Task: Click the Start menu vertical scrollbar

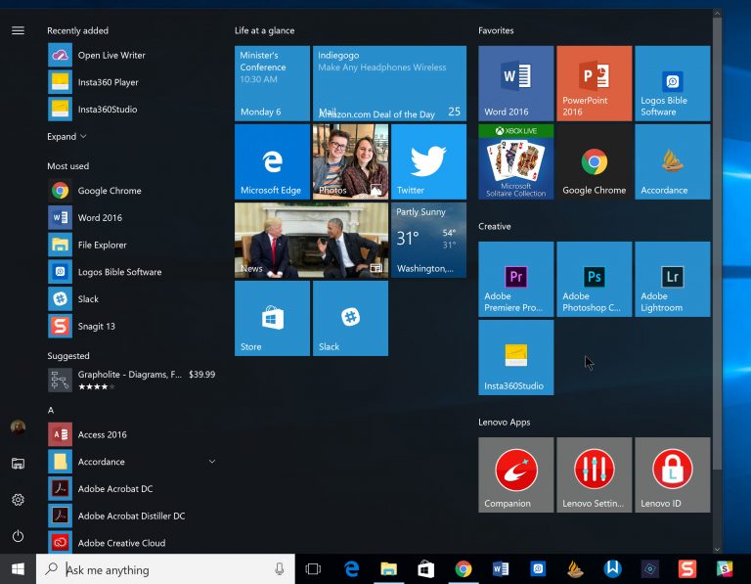Action: 717,245
